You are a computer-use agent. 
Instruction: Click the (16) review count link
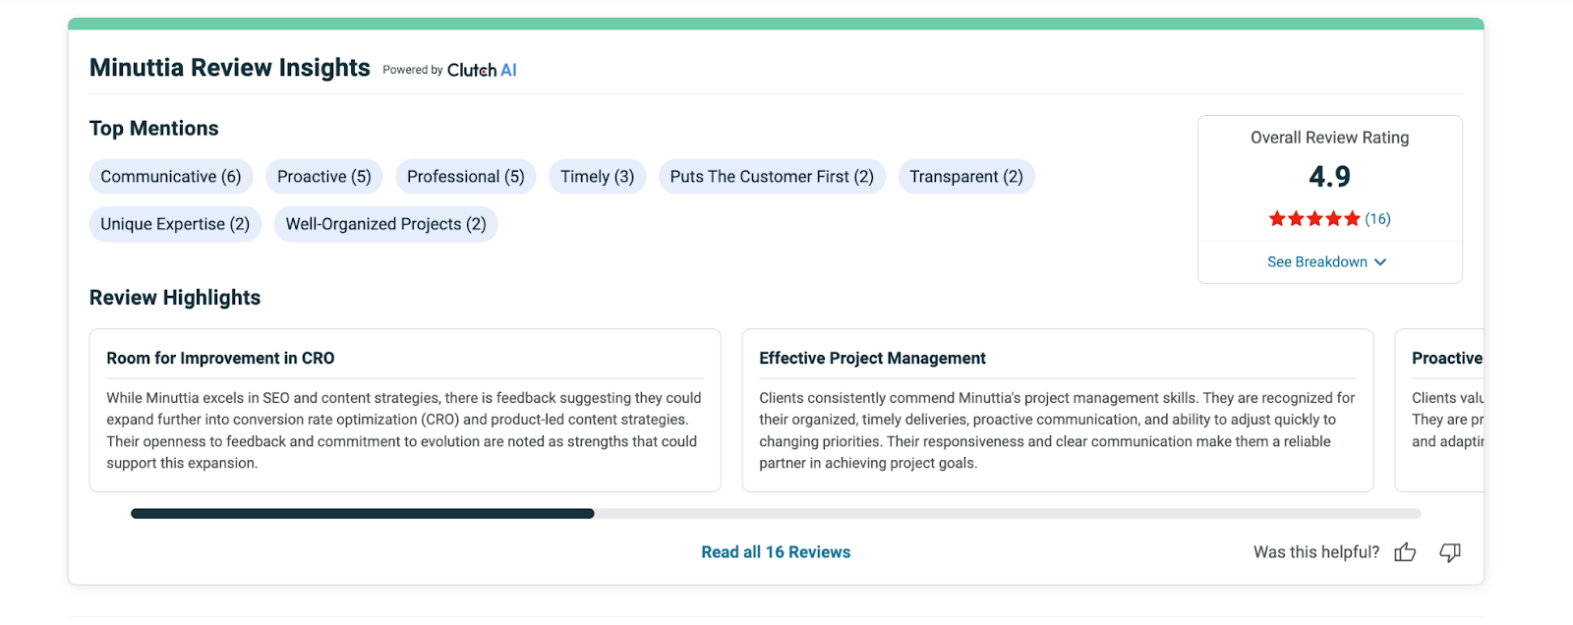pyautogui.click(x=1377, y=219)
